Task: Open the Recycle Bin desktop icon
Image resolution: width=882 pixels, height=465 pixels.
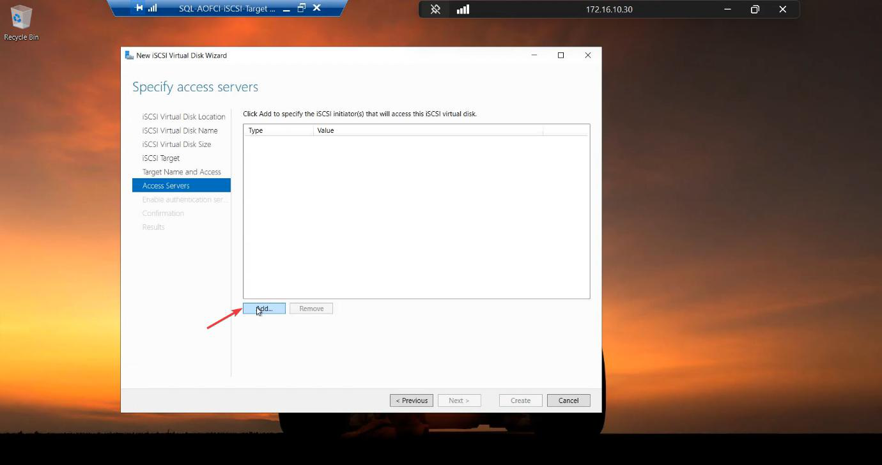Action: pyautogui.click(x=21, y=22)
